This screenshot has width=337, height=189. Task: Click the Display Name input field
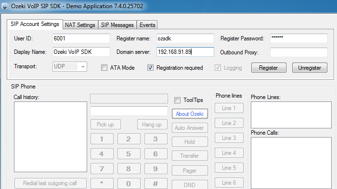pyautogui.click(x=81, y=52)
